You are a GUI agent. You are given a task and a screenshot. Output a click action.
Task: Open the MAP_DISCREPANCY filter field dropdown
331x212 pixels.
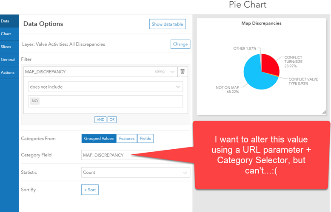pyautogui.click(x=100, y=72)
